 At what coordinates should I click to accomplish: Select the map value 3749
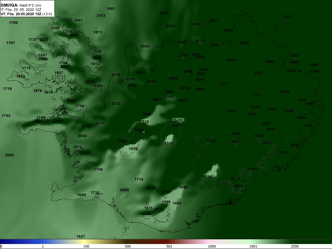[x=211, y=141]
